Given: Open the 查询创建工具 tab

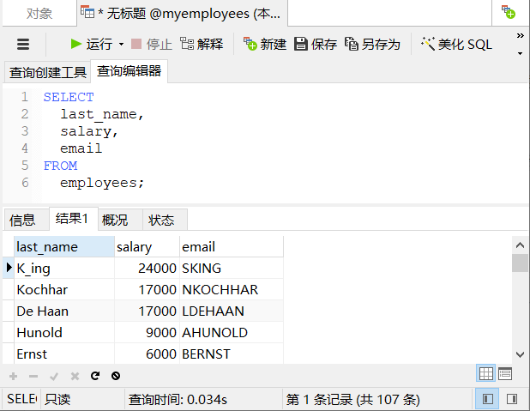Looking at the screenshot, I should point(48,73).
